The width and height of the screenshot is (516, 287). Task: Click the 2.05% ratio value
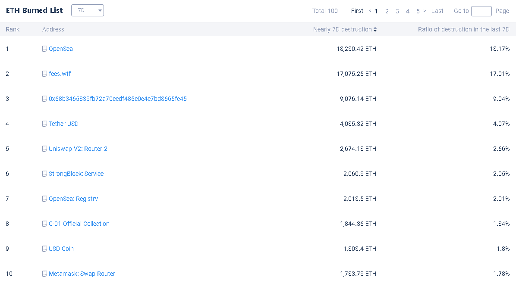point(501,174)
